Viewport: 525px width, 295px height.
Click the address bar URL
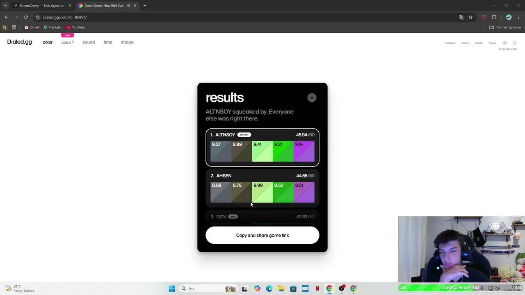(x=65, y=17)
